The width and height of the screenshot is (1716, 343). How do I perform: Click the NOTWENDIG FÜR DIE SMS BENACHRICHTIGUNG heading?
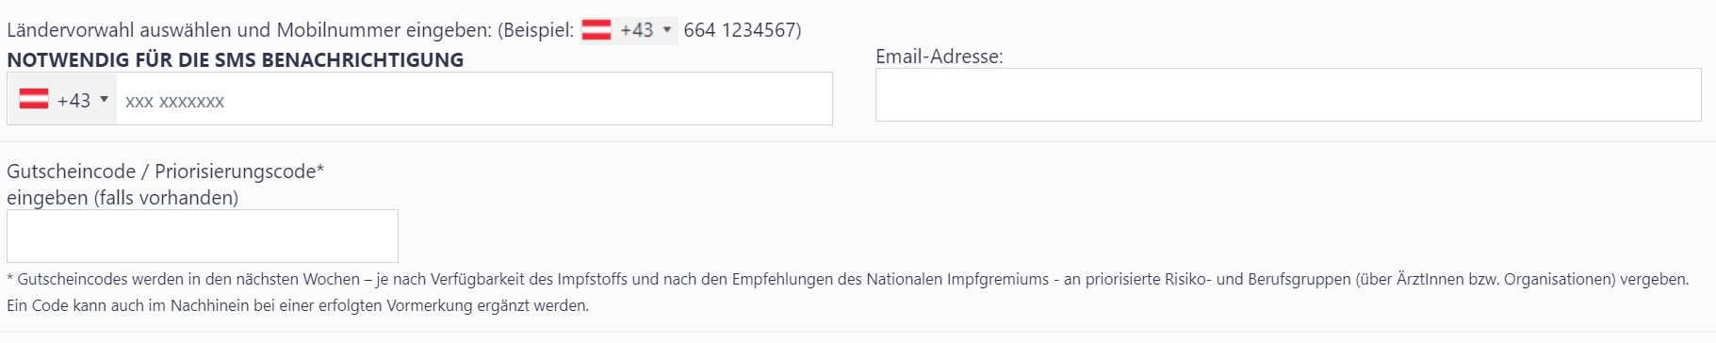(x=236, y=59)
